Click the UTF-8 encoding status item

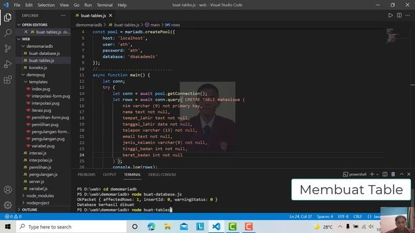343,216
